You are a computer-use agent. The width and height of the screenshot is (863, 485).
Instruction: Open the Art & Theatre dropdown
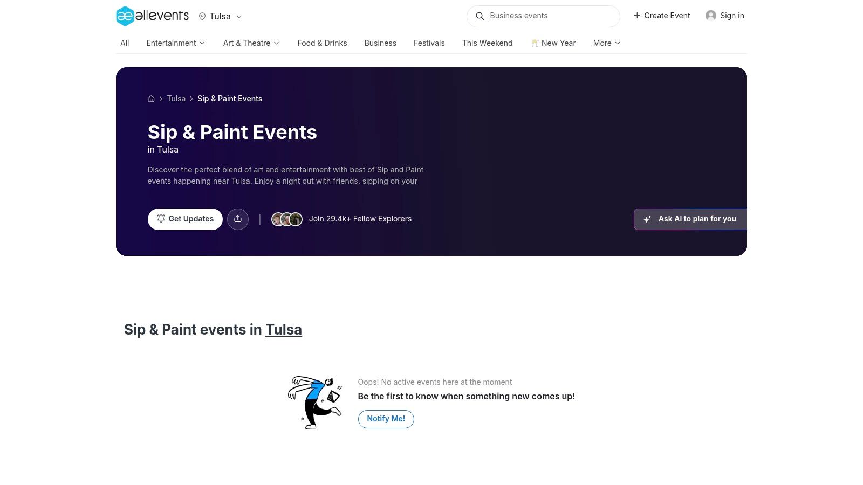251,43
